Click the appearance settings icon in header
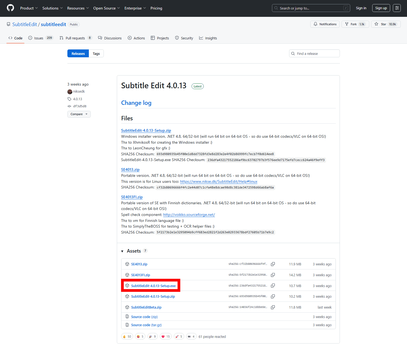Screen dimensions: 407x349 pos(397,8)
